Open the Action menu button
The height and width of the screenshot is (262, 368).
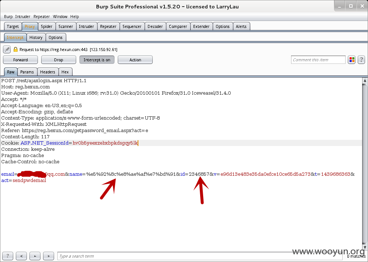point(135,60)
